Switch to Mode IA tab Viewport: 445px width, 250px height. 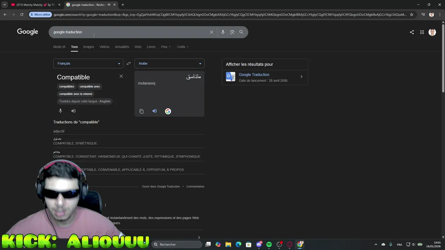point(59,47)
